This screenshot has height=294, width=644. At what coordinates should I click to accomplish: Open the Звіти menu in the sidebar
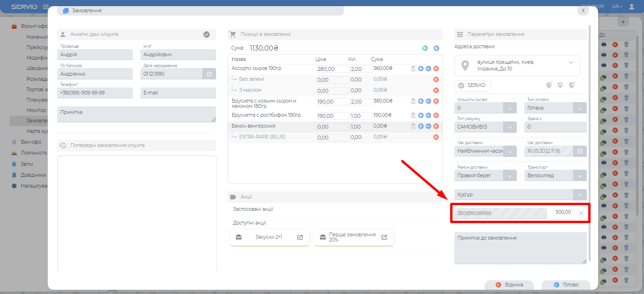click(x=27, y=164)
